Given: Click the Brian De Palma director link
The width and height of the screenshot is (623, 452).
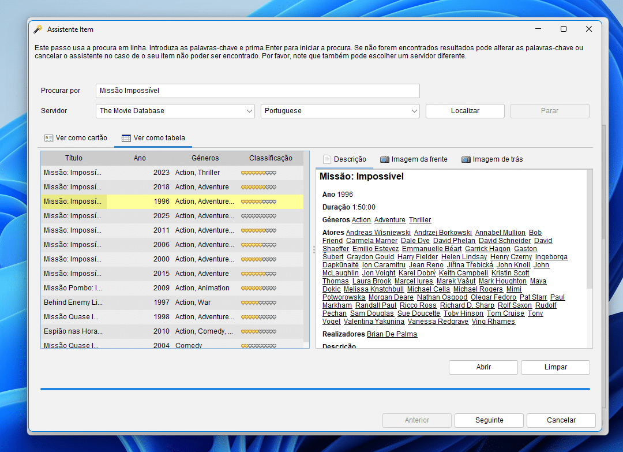Looking at the screenshot, I should click(392, 334).
